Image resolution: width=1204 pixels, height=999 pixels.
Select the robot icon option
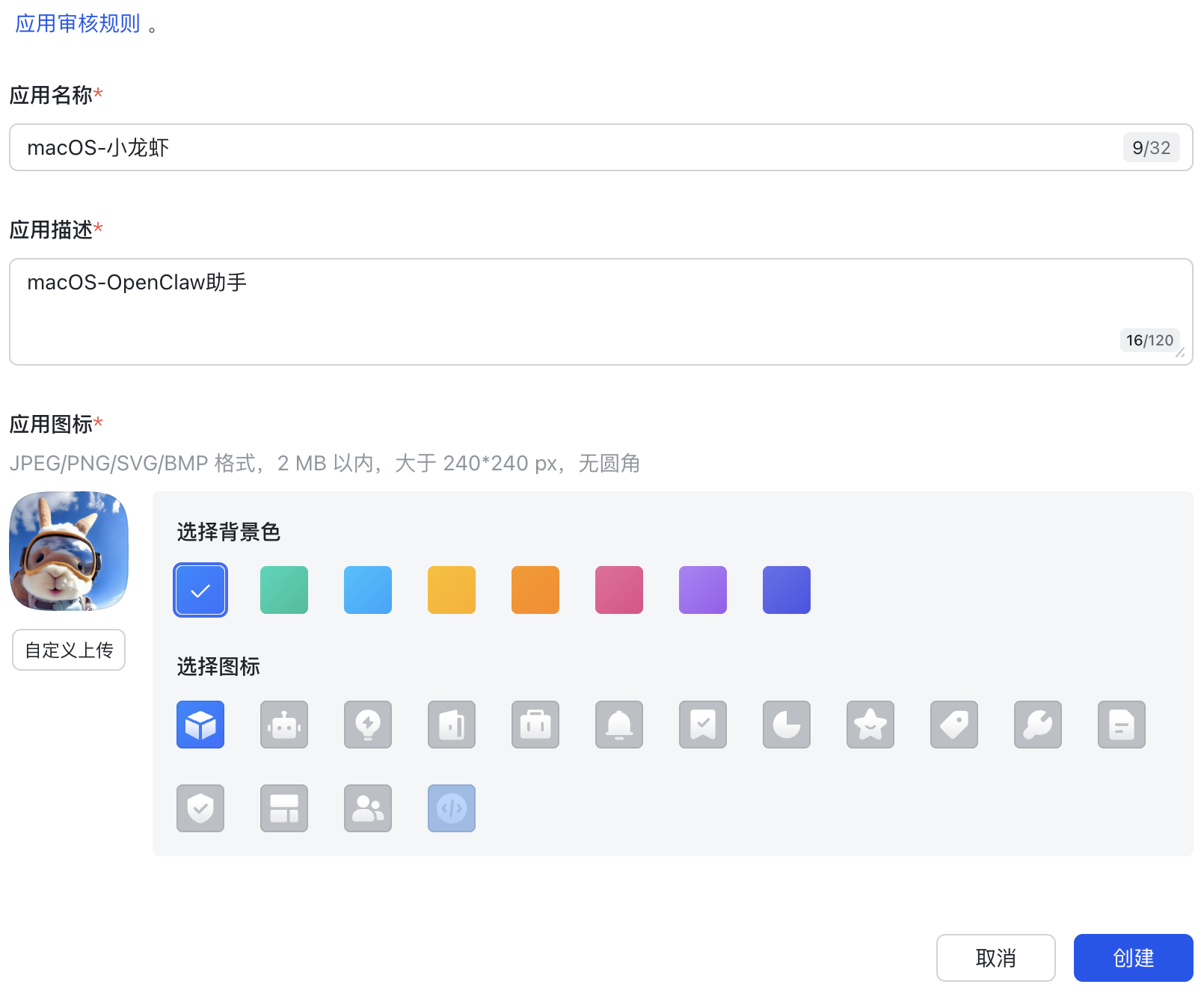tap(284, 725)
